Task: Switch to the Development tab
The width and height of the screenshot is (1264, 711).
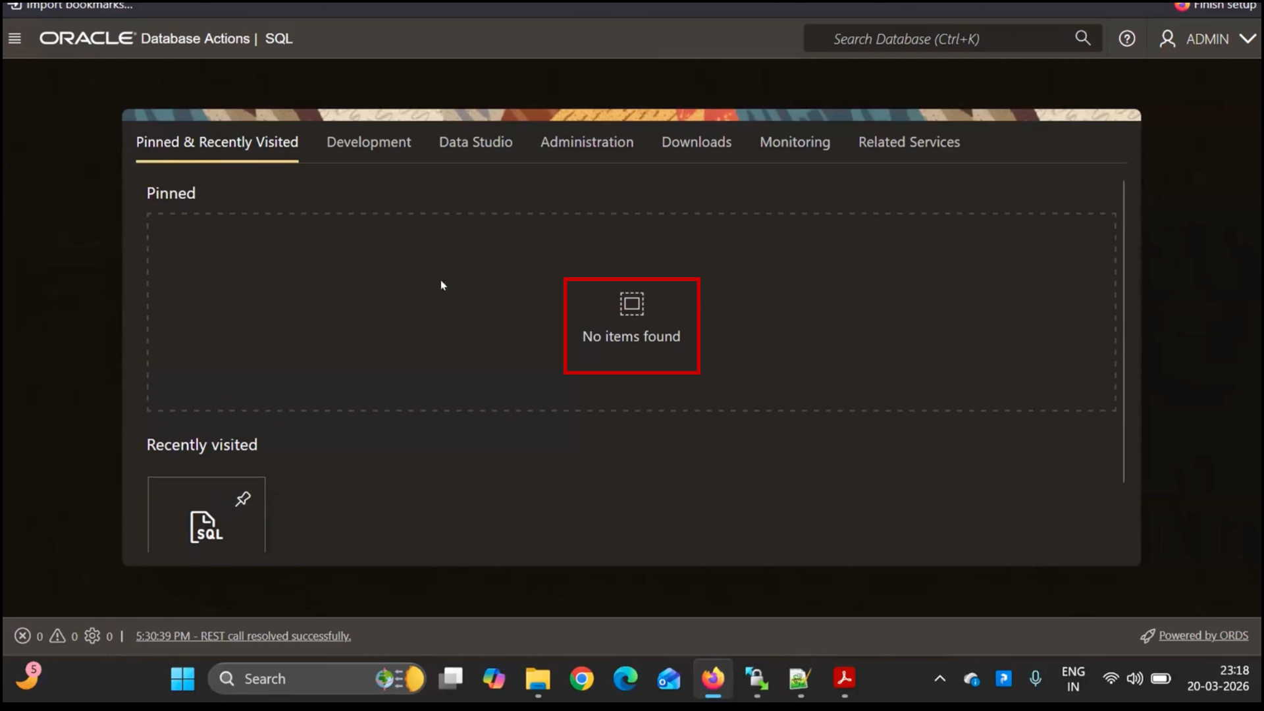Action: [x=369, y=142]
